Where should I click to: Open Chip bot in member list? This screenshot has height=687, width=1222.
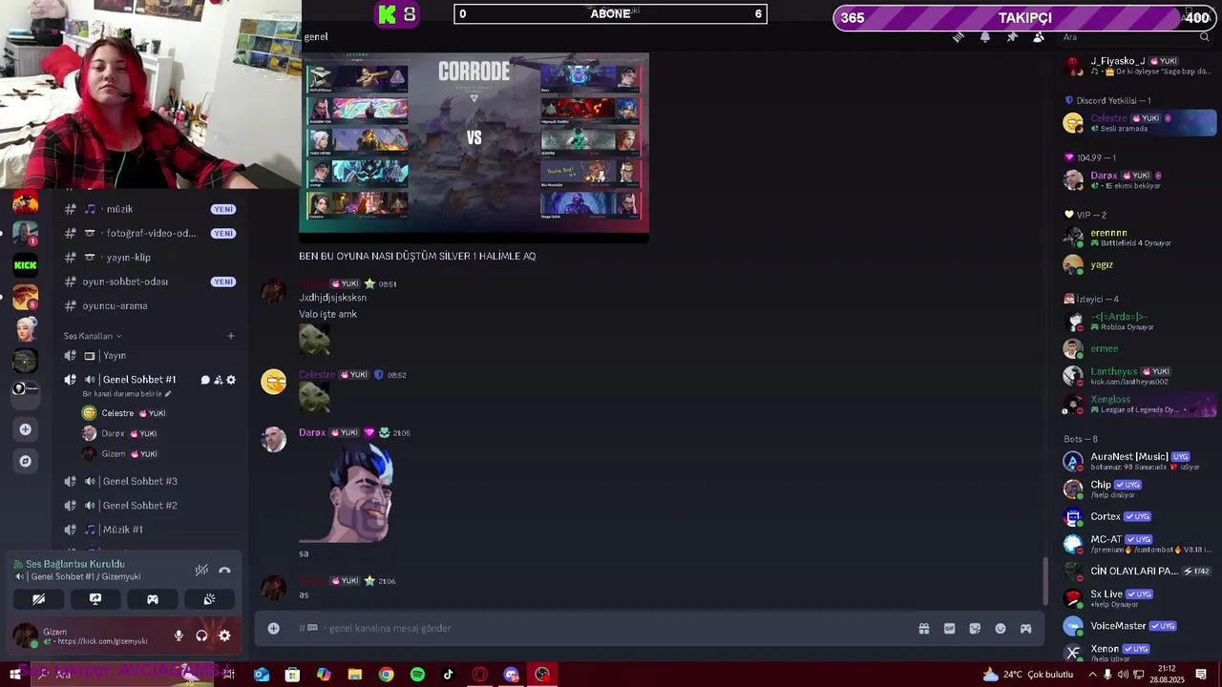pos(1138,489)
